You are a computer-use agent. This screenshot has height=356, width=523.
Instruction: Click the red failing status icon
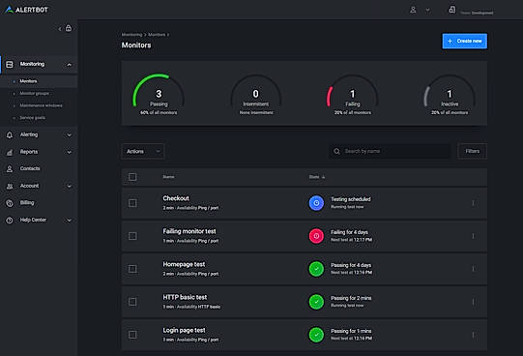click(316, 236)
